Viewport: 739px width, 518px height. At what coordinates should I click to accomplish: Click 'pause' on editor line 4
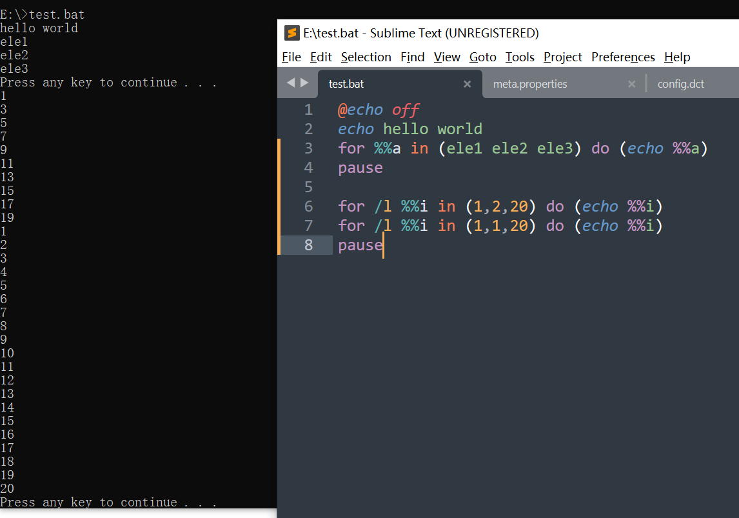pos(360,168)
